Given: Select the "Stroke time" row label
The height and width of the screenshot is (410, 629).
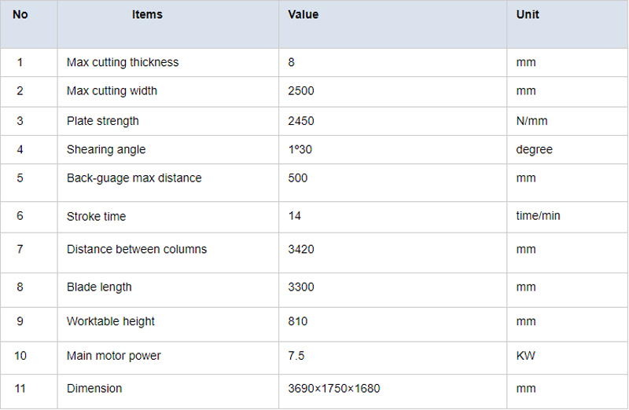Looking at the screenshot, I should [96, 216].
